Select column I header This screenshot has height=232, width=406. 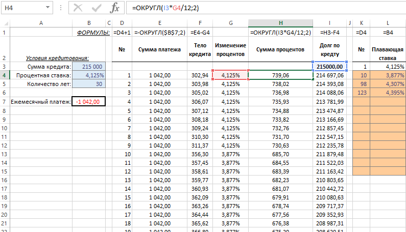point(329,23)
